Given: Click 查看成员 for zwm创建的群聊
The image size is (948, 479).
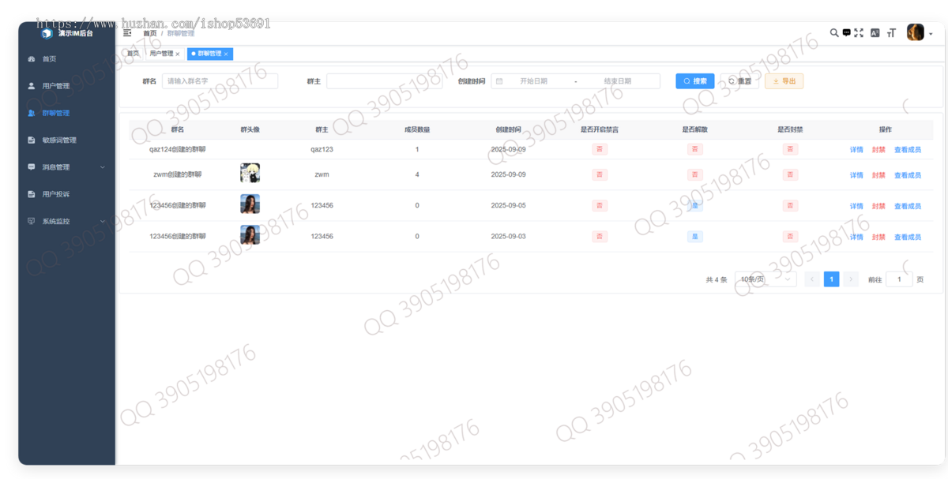Looking at the screenshot, I should (x=908, y=175).
